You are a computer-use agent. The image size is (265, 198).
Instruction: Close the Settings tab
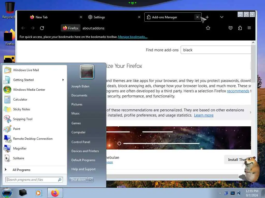[x=139, y=17]
